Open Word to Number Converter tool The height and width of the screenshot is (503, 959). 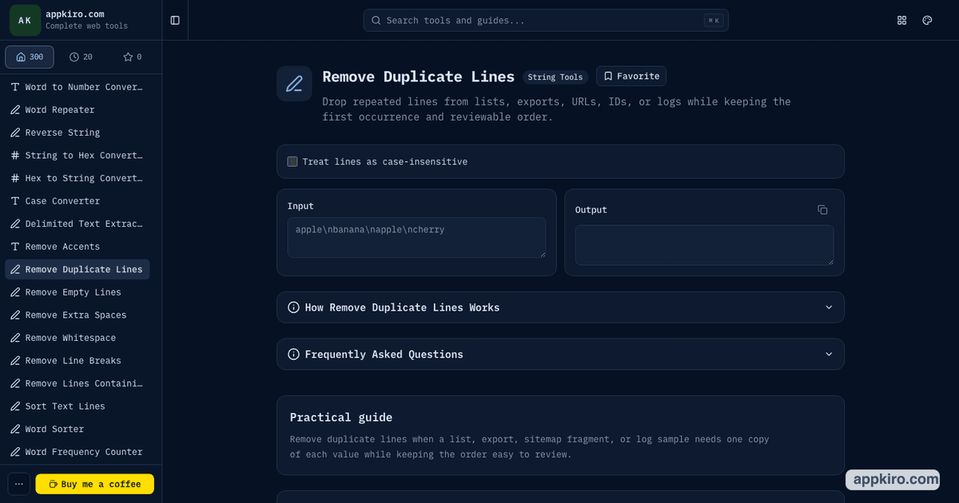78,87
